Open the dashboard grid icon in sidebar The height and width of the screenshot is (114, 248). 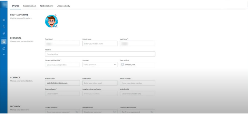pos(4,20)
